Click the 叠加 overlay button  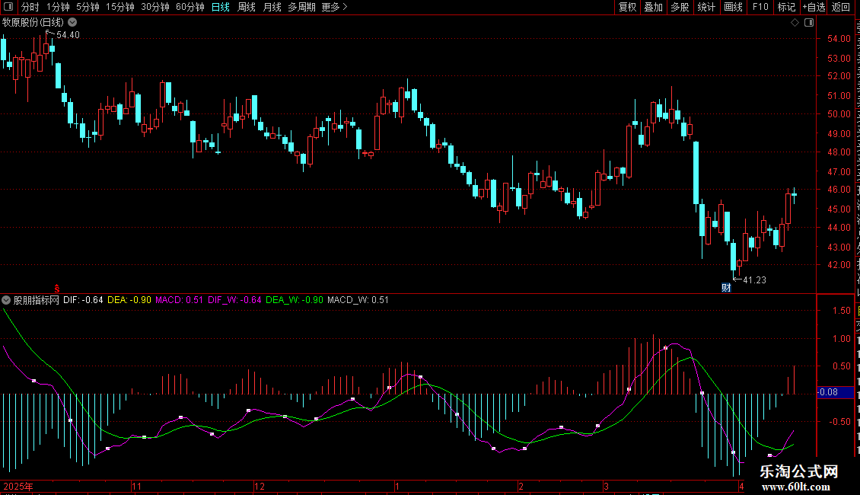653,7
